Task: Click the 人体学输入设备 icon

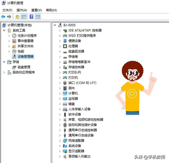Action: tap(65, 109)
